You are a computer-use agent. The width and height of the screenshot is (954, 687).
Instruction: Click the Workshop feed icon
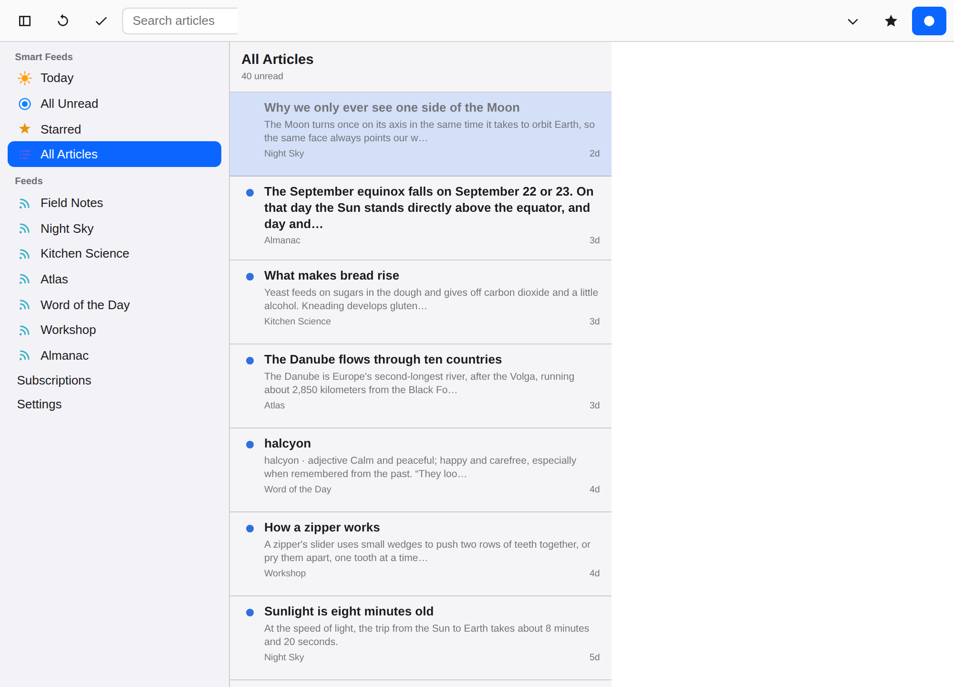(25, 330)
